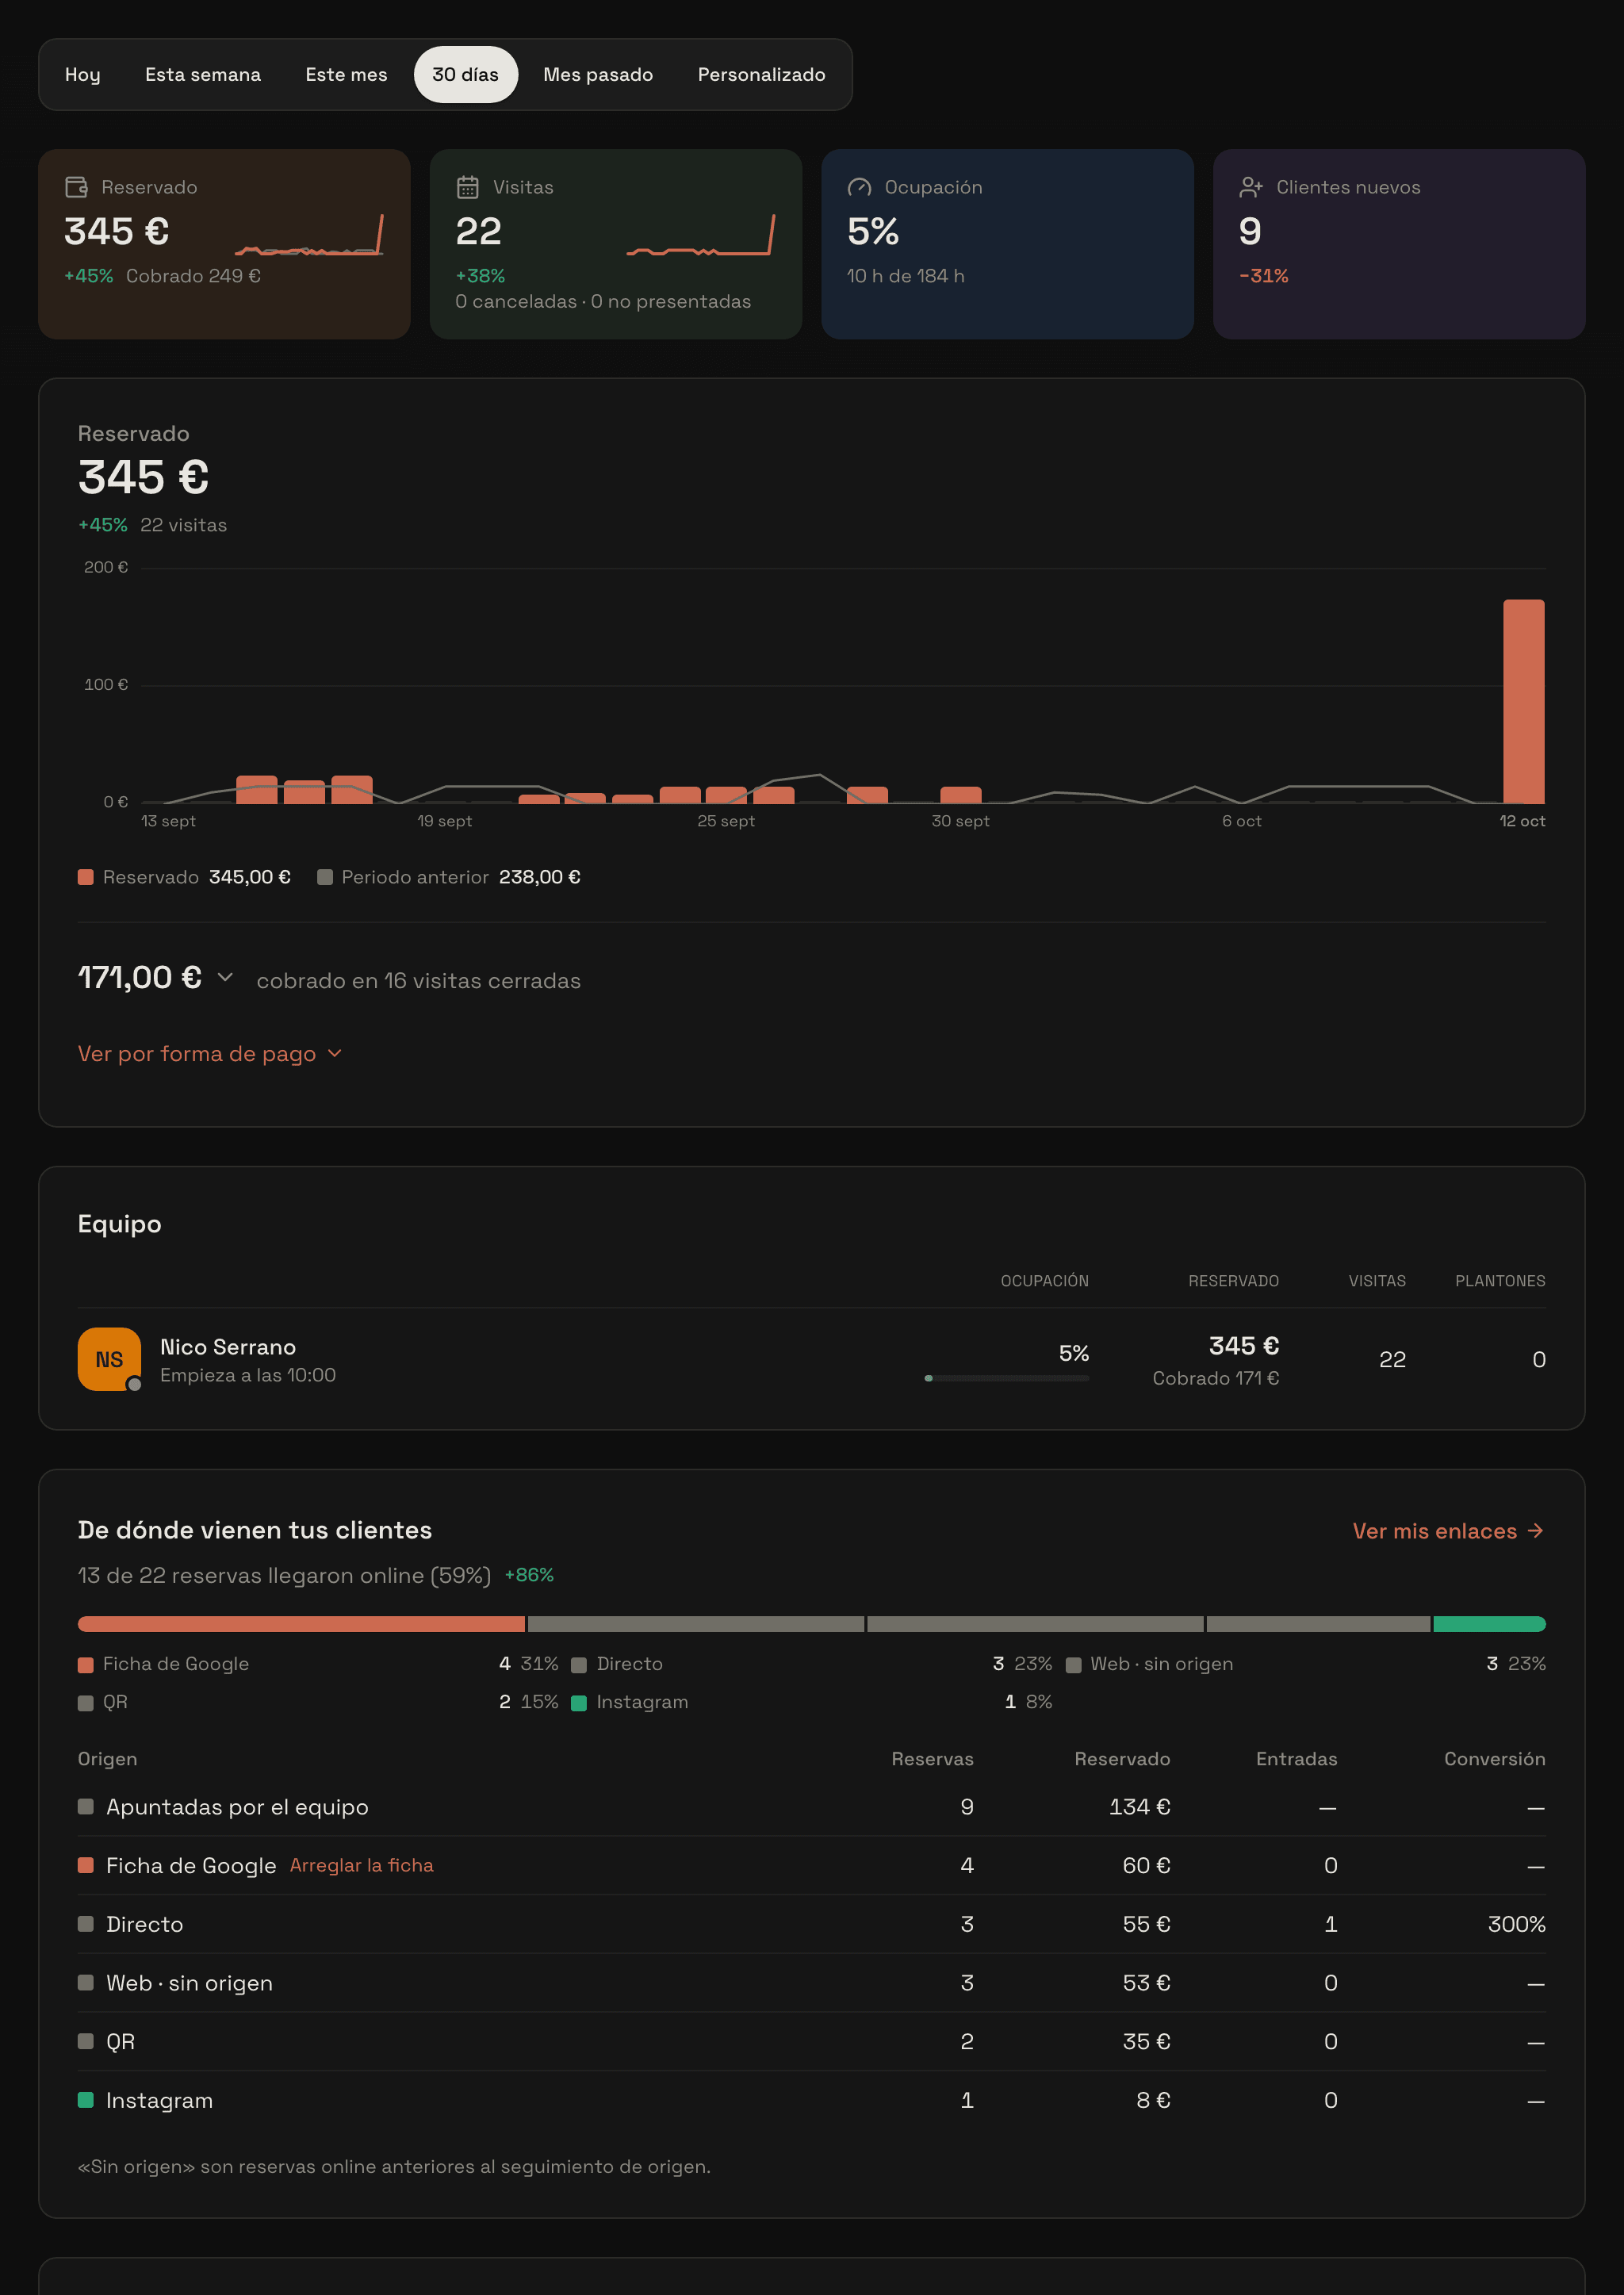
Task: Click the Instagram origin table row
Action: [811, 2100]
